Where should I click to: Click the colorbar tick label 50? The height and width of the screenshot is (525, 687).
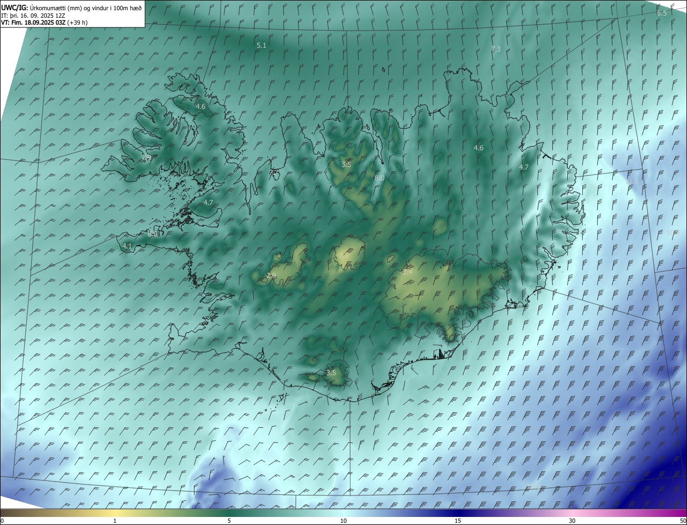point(683,521)
